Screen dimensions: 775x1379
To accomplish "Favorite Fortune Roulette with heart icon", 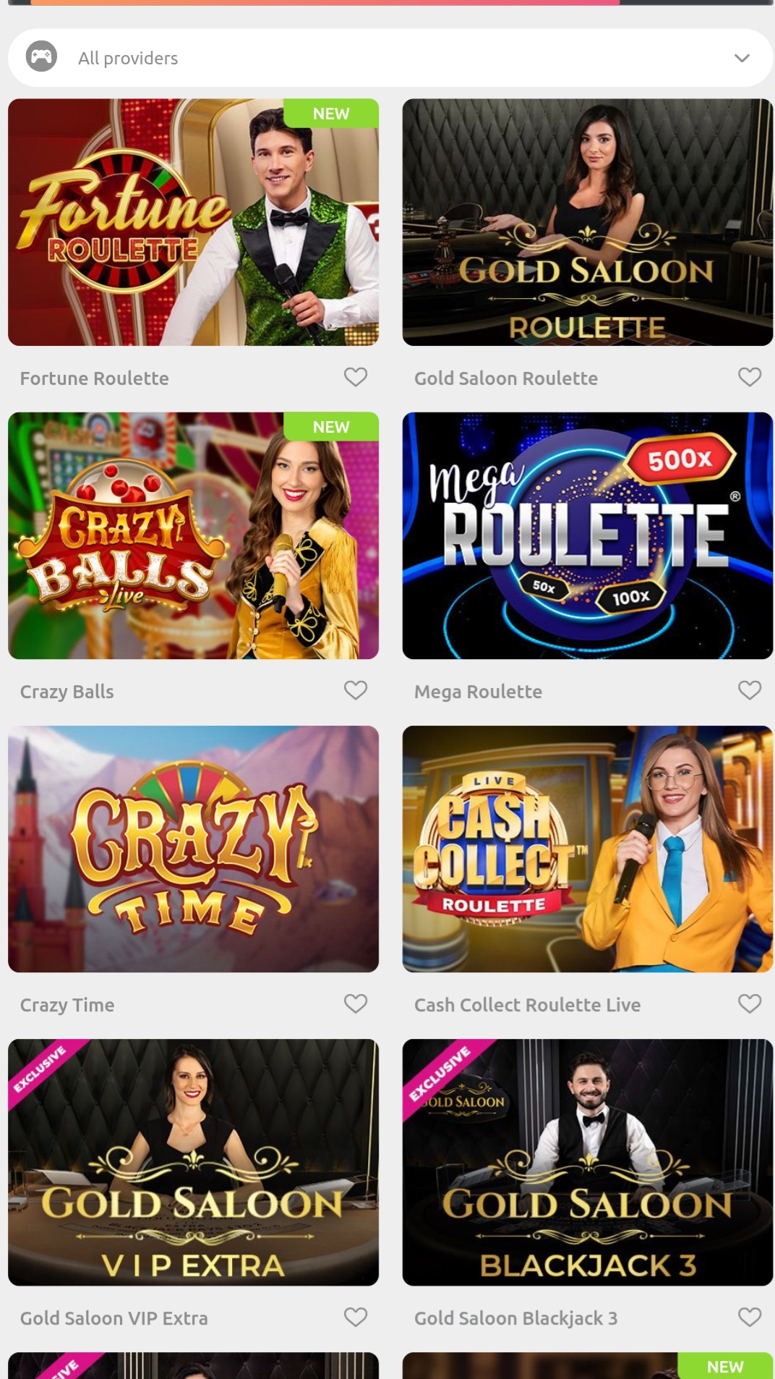I will (356, 377).
